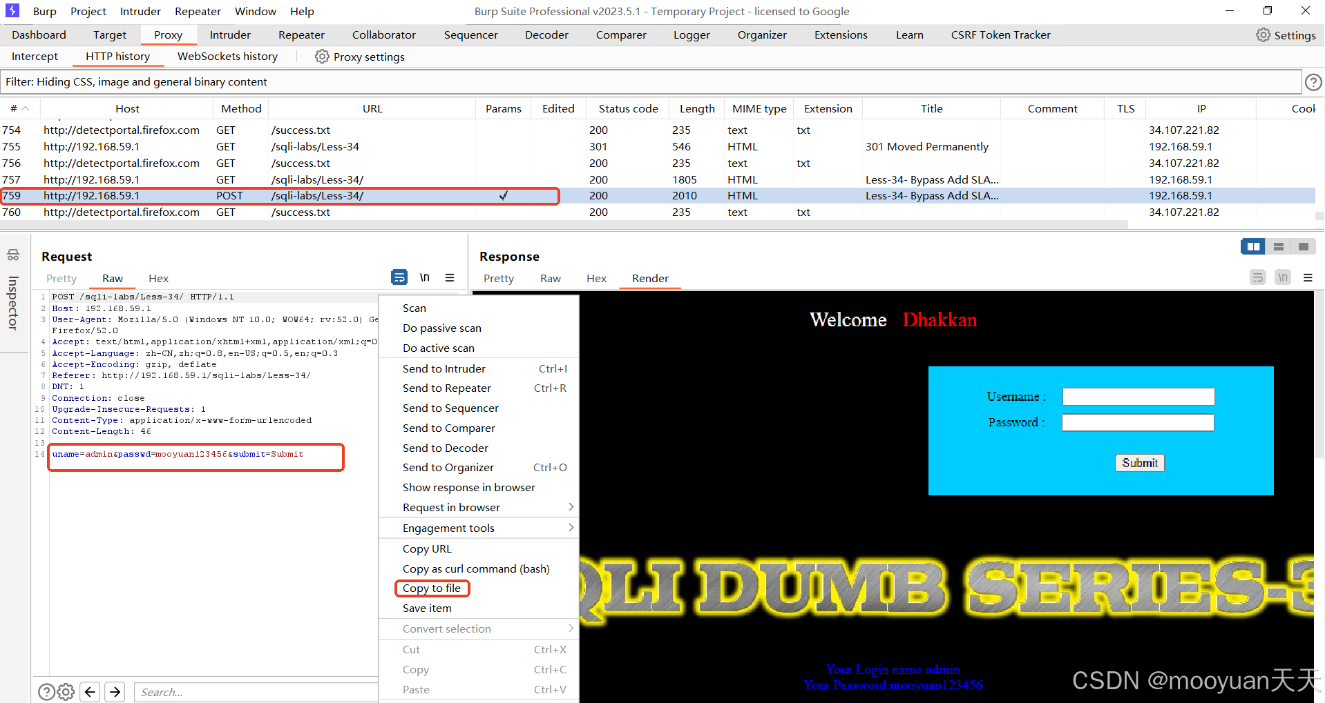Select history row 755 /sqli-labs/Less-34

pos(658,146)
